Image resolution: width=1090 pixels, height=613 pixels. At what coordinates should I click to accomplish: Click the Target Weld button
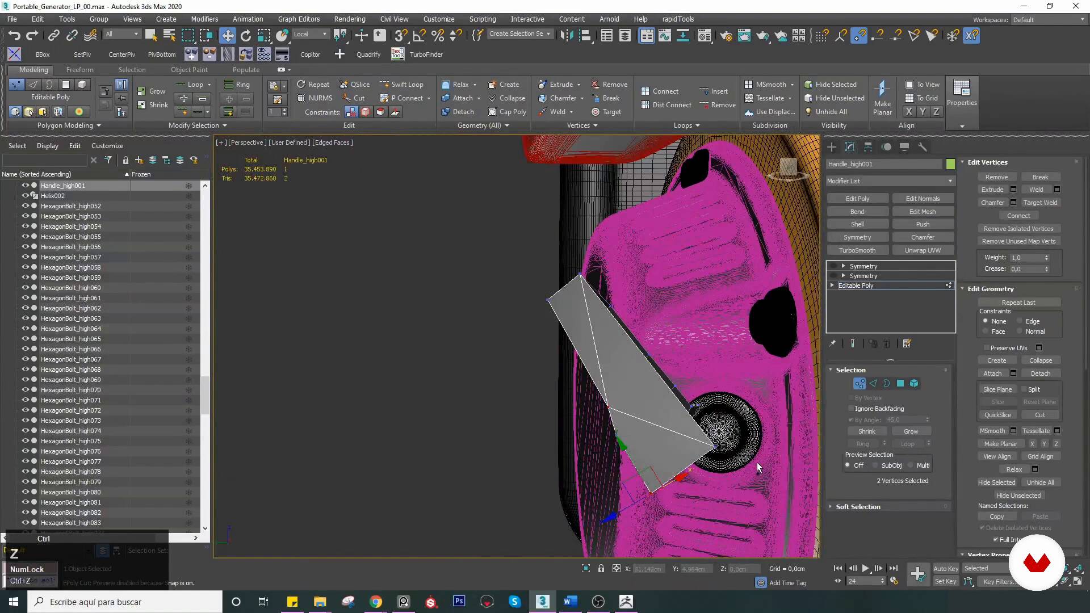click(x=1040, y=203)
